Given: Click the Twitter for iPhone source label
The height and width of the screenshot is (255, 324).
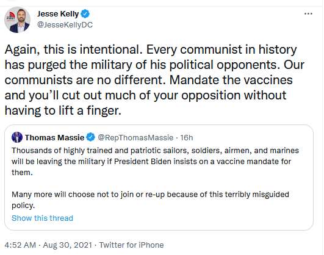Looking at the screenshot, I should coord(131,245).
